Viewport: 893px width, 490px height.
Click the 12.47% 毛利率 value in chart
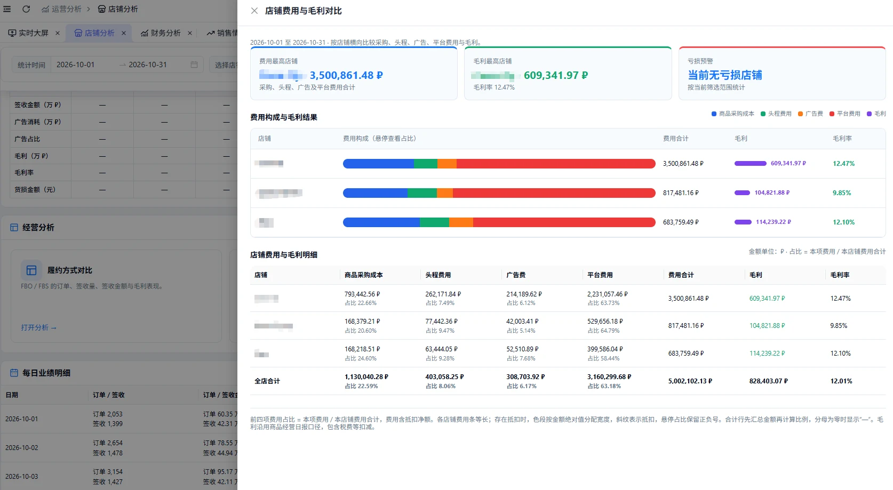tap(843, 164)
